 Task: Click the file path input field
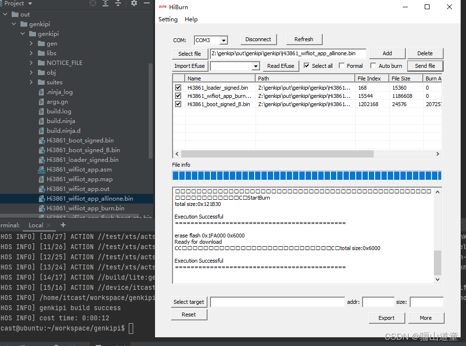pos(288,54)
